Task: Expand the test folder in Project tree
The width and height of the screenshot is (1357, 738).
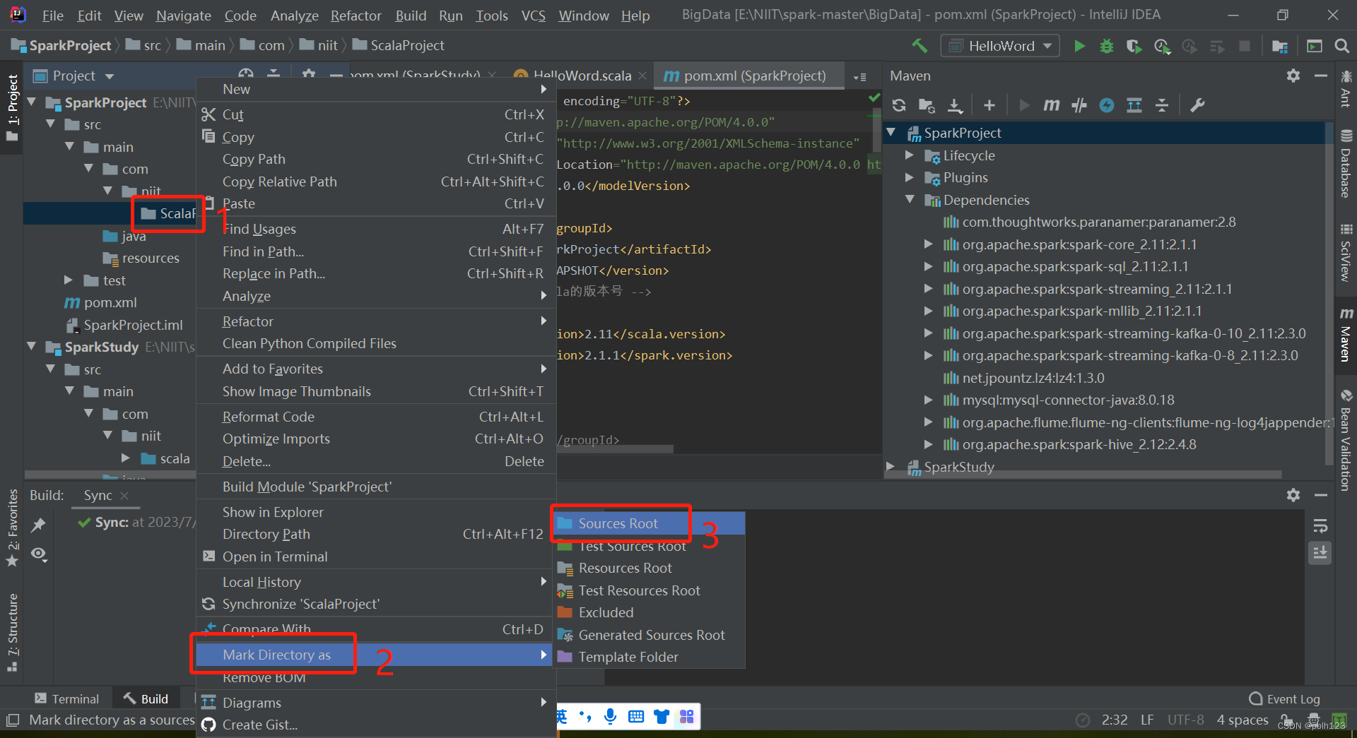Action: pyautogui.click(x=69, y=280)
